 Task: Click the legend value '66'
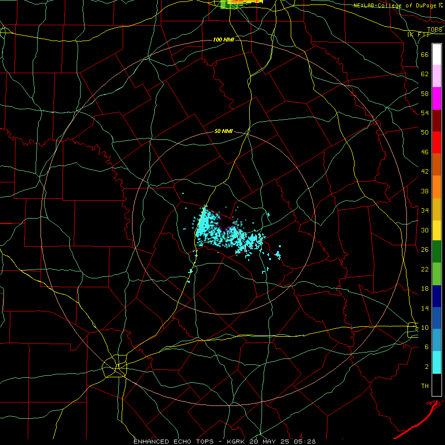pyautogui.click(x=425, y=54)
